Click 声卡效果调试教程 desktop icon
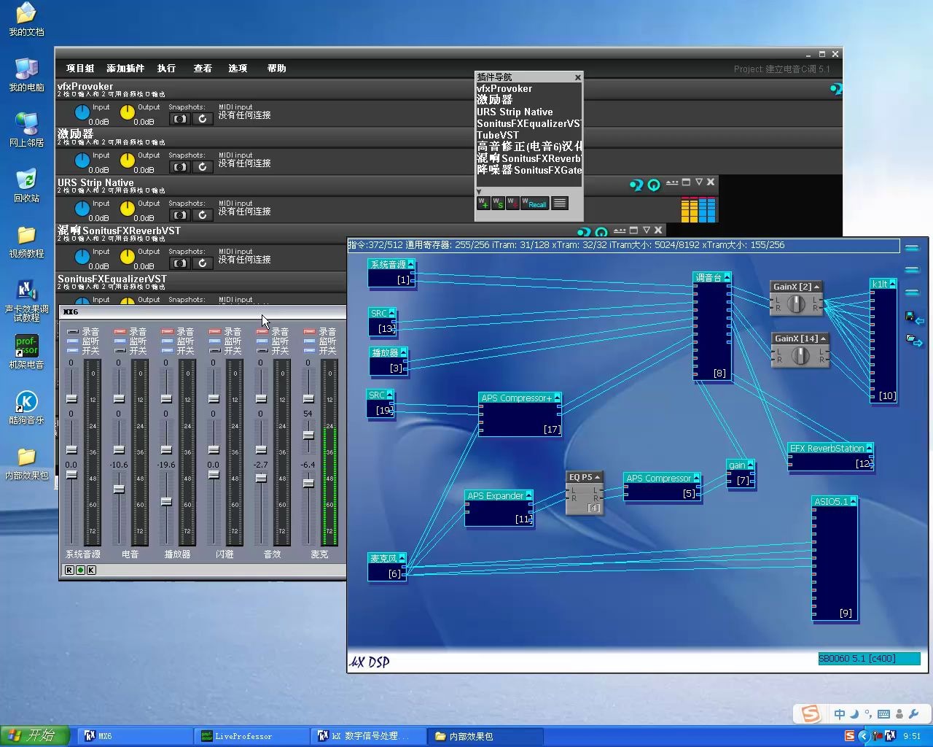 [26, 301]
